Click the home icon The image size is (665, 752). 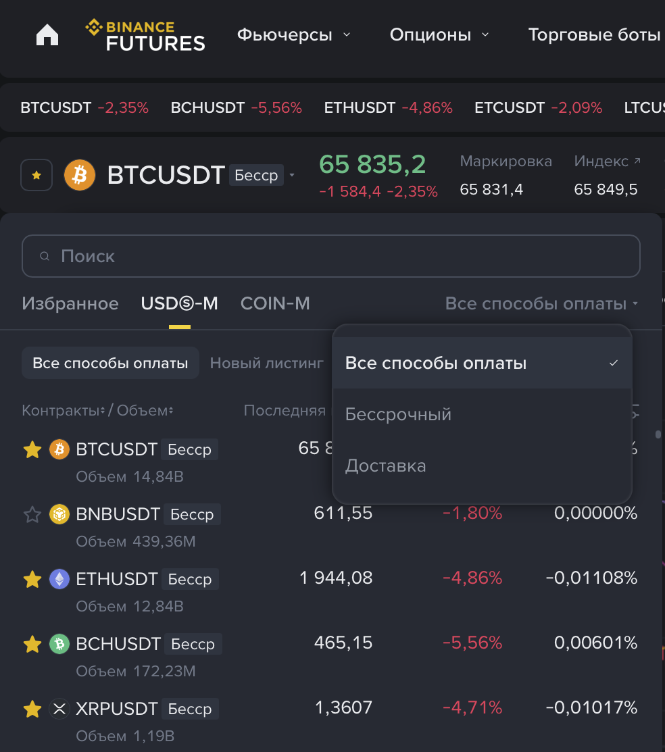coord(47,35)
